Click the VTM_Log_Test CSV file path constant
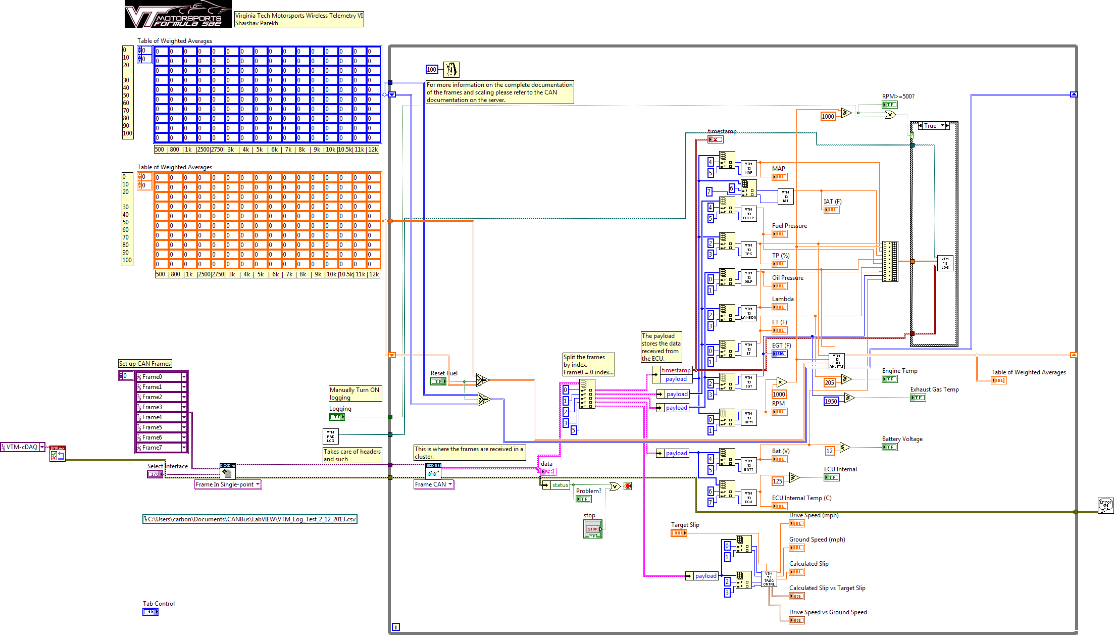 250,519
